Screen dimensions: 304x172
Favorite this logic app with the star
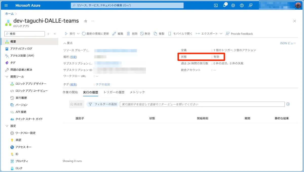[86, 21]
